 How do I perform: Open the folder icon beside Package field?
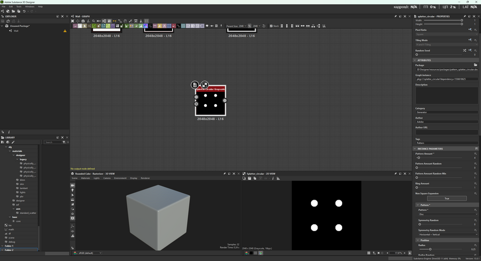[475, 65]
